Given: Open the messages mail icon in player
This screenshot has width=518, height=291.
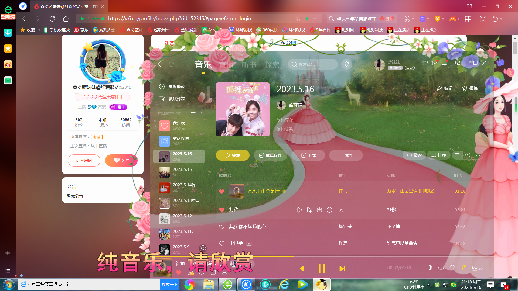Looking at the screenshot, I should pos(435,63).
